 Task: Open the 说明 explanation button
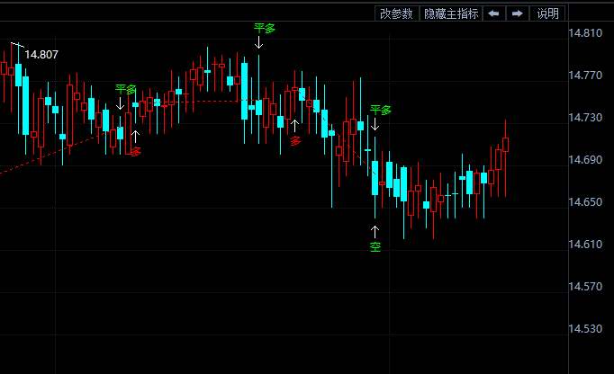[x=547, y=13]
